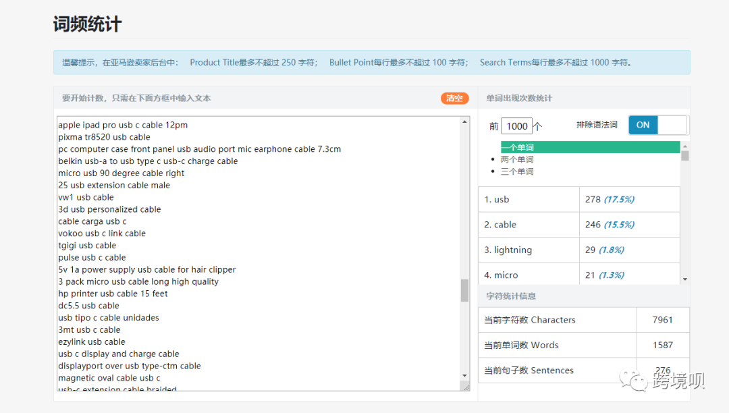Click line 'micro usb 90 degree cable right'
The image size is (729, 413).
(122, 173)
